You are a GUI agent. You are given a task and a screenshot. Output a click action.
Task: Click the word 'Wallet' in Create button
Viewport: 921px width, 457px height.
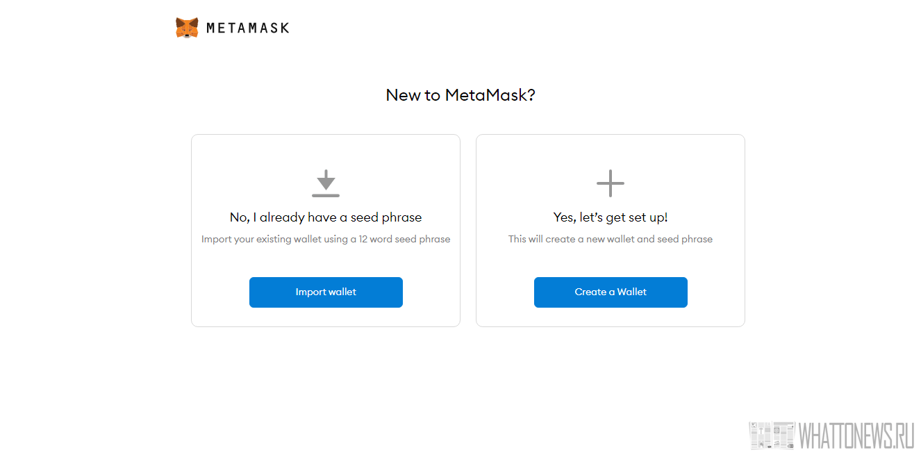point(632,292)
